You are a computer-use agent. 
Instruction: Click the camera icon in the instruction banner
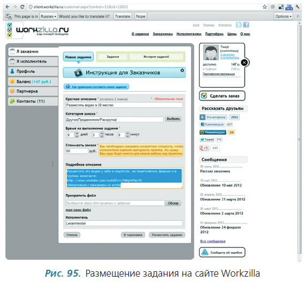(78, 73)
